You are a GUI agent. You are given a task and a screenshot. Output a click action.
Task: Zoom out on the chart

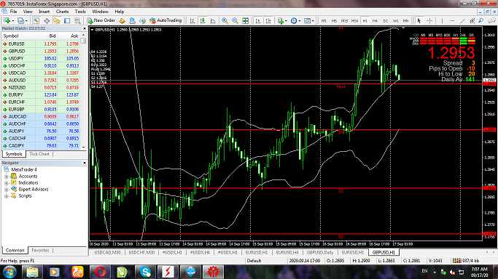pos(235,20)
